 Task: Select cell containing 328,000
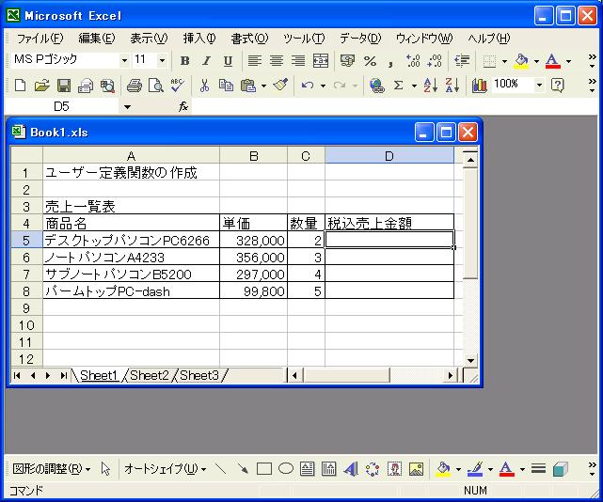tap(253, 241)
